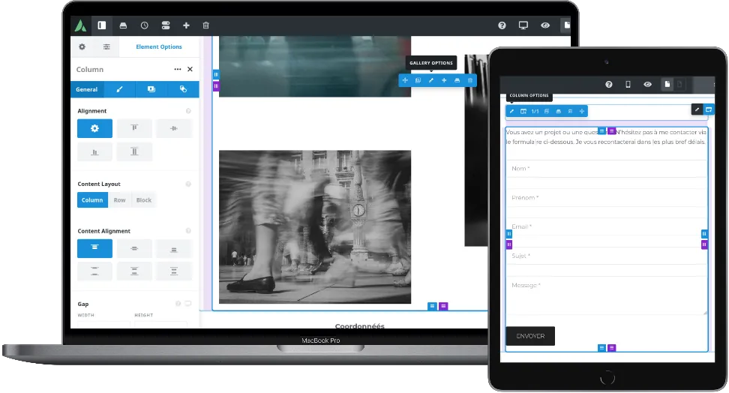Open the history clock icon in laptop toolbar
This screenshot has width=729, height=393.
(x=145, y=25)
